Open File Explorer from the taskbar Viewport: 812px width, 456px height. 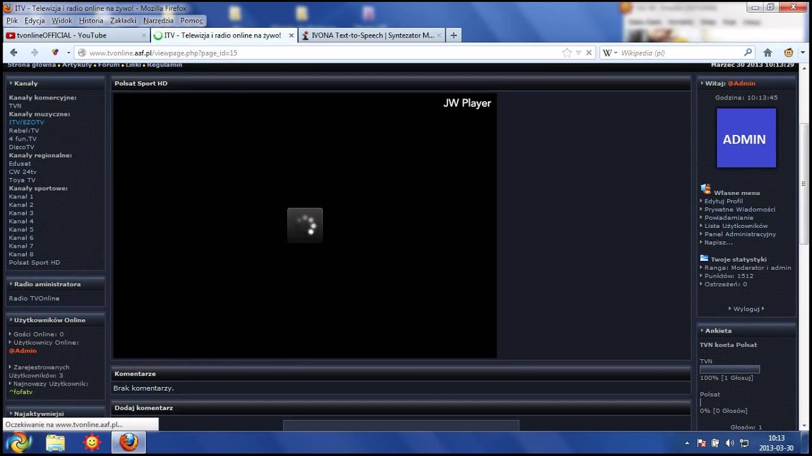(55, 442)
